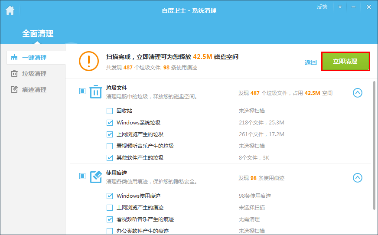Viewport: 378px width, 235px height.
Task: Click the trash icon in sidebar 垃圾清理
Action: (x=14, y=73)
